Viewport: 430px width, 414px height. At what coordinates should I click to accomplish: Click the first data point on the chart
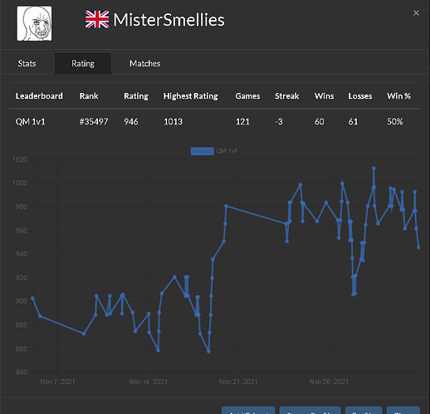[32, 298]
